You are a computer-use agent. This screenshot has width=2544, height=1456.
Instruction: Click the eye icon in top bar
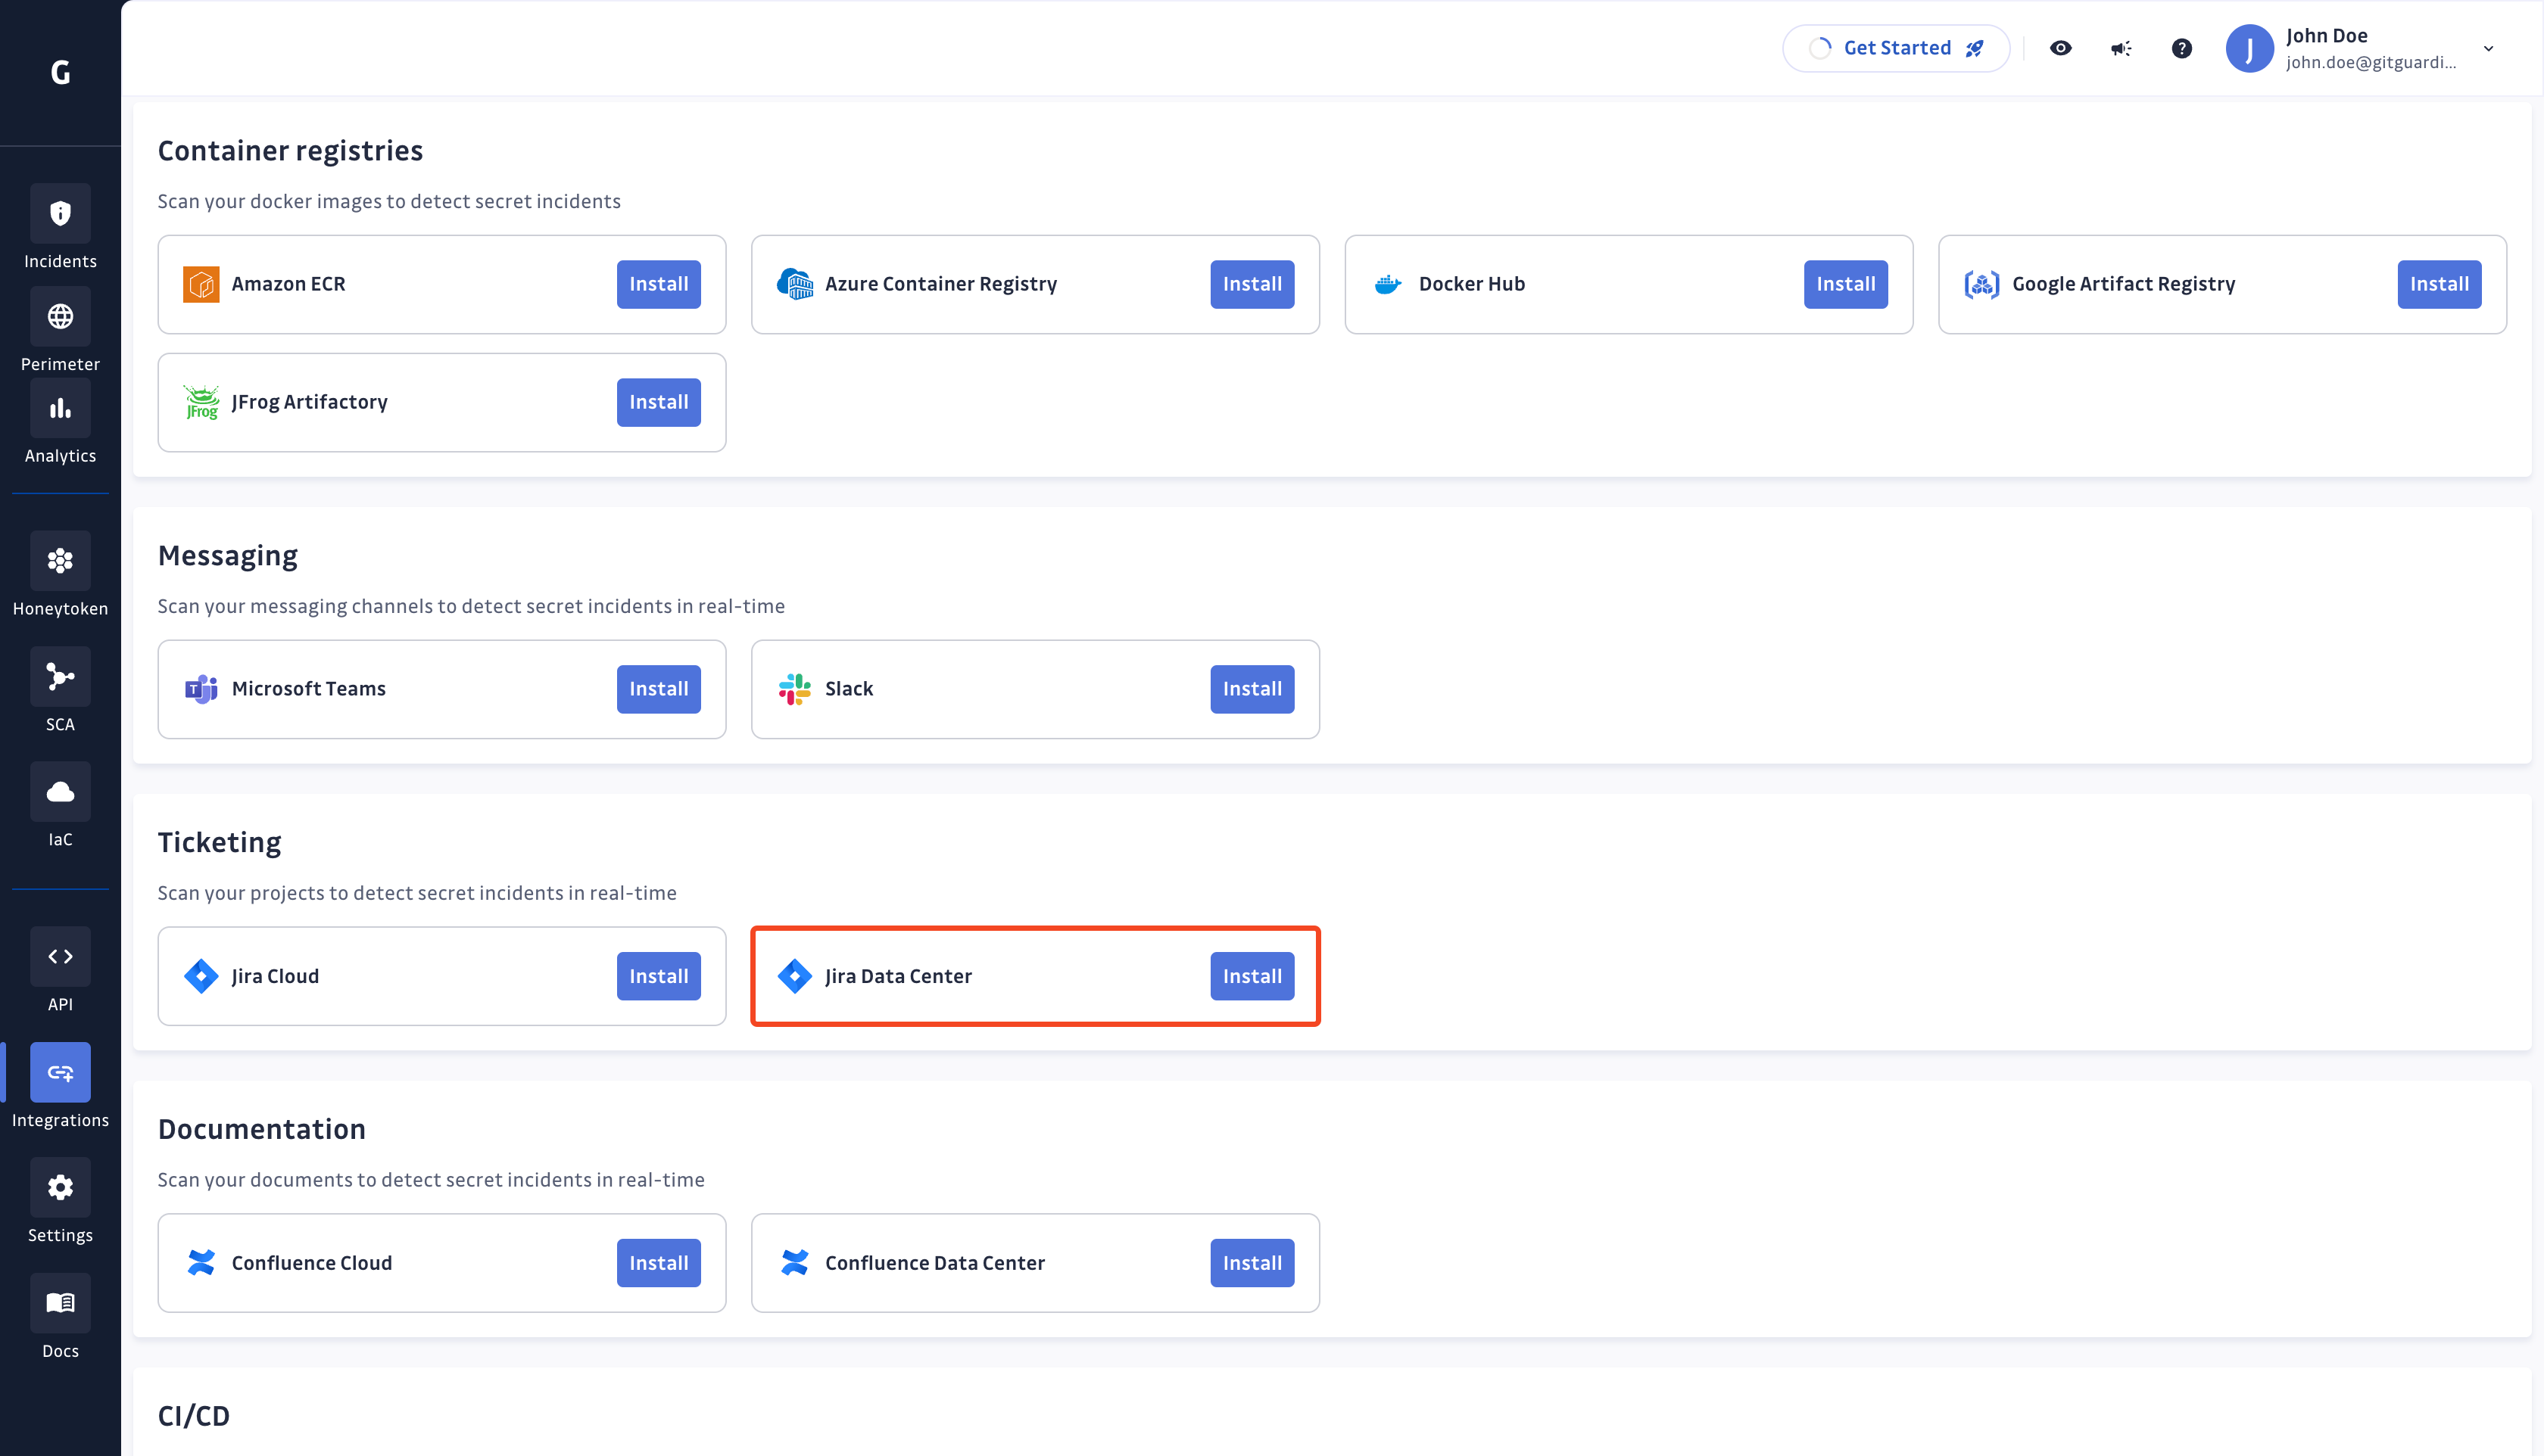tap(2060, 48)
